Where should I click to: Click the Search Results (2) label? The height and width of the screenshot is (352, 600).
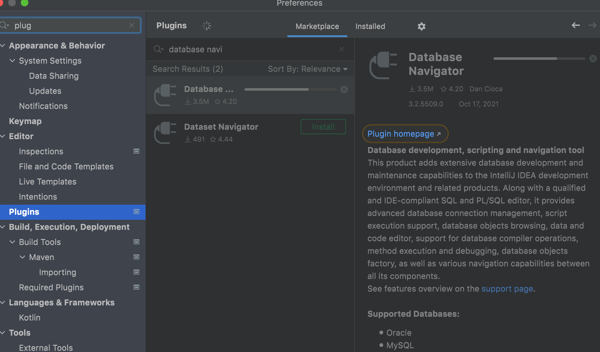click(188, 69)
